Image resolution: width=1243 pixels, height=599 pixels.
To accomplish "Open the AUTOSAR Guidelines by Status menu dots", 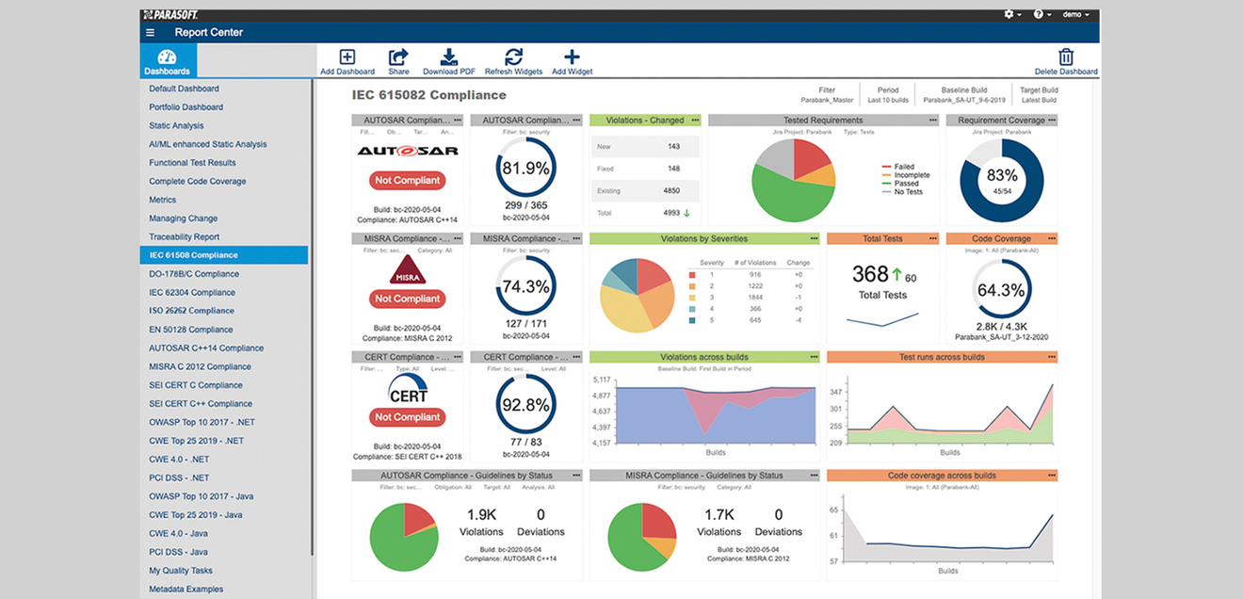I will tap(576, 477).
